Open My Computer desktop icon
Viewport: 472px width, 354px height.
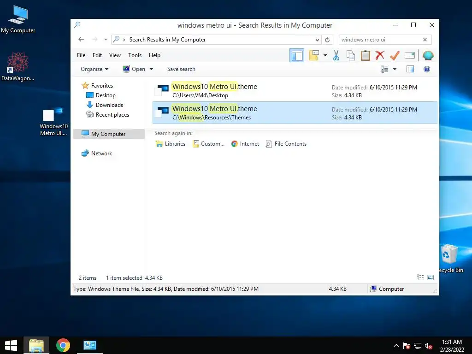[x=18, y=19]
